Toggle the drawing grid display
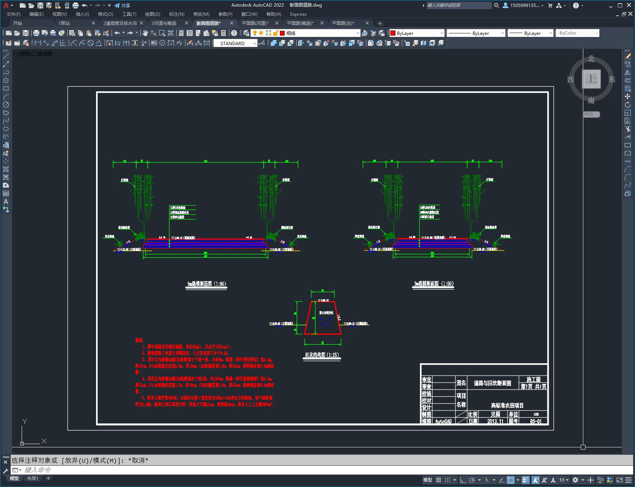The height and width of the screenshot is (487, 635). tap(438, 480)
